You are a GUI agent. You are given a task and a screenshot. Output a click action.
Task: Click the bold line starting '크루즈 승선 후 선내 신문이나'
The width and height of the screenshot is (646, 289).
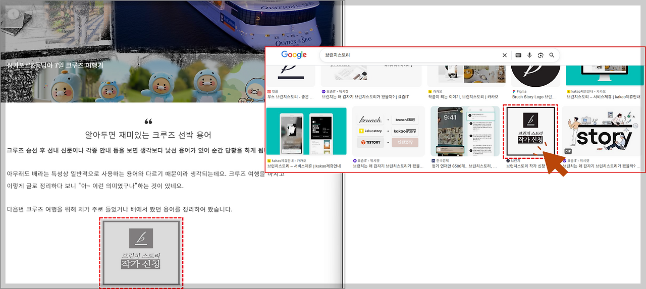click(135, 150)
